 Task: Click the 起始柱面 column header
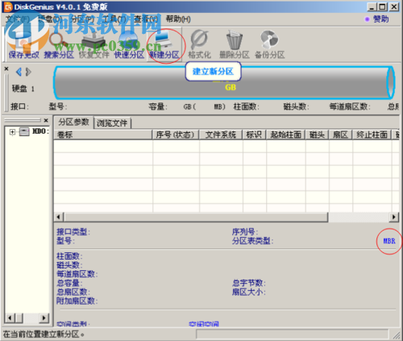[285, 135]
